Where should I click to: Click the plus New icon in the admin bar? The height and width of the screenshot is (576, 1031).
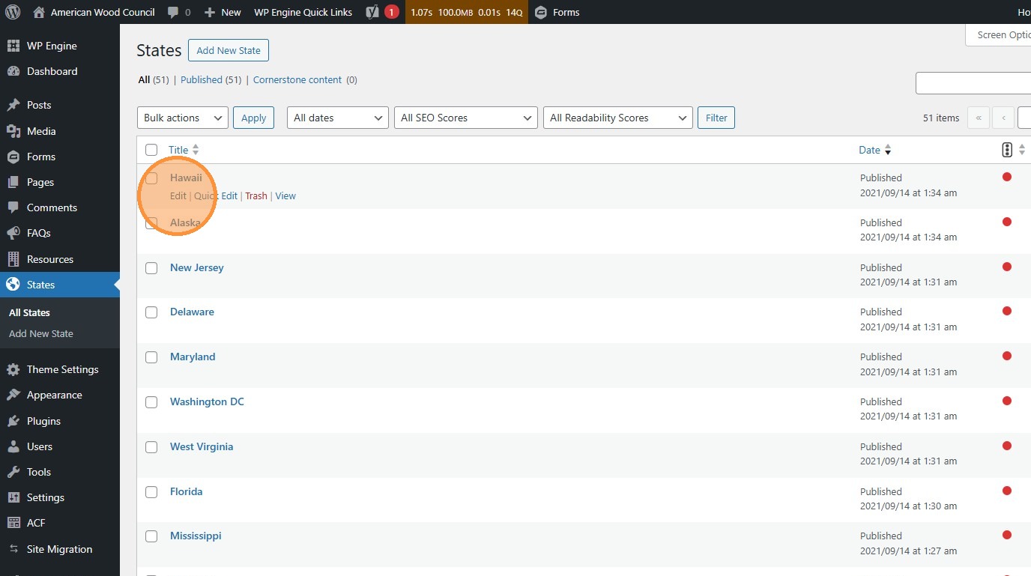coord(210,12)
